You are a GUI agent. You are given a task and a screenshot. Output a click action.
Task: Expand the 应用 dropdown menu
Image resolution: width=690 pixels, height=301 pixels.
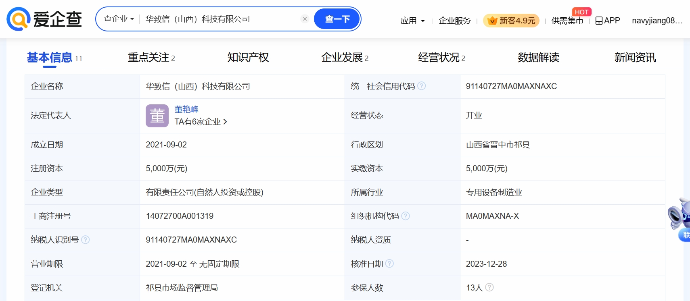coord(412,21)
